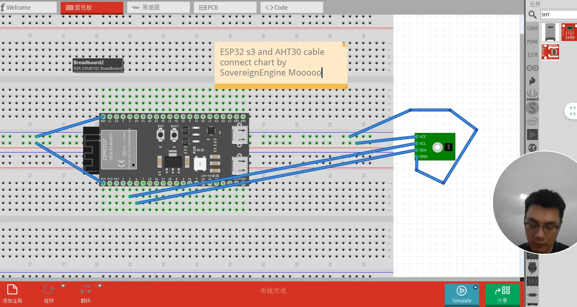Click the SCL pin label on the sensor
This screenshot has width=577, height=307.
pyautogui.click(x=422, y=144)
